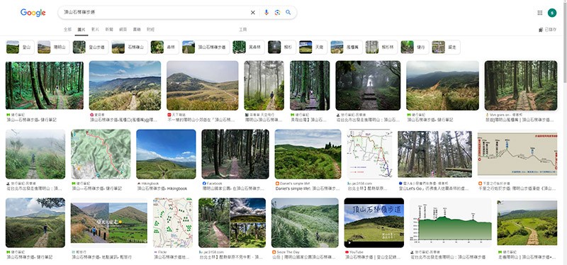The width and height of the screenshot is (567, 265).
Task: Switch to the 影片 (Videos) tab
Action: click(x=95, y=29)
